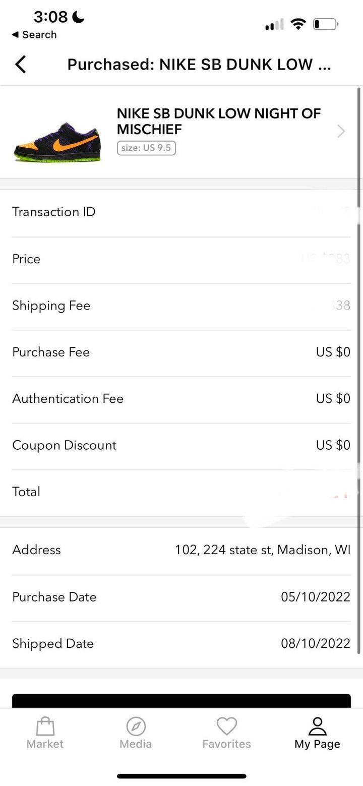Open the Favorites heart icon
The width and height of the screenshot is (363, 786).
pyautogui.click(x=226, y=727)
